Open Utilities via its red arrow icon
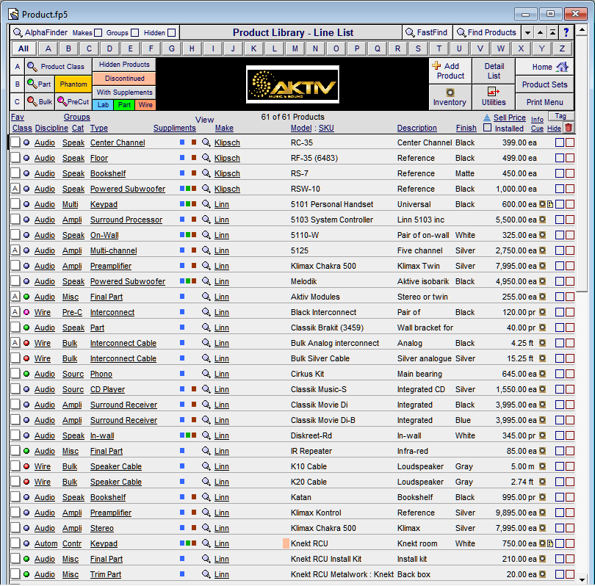The width and height of the screenshot is (595, 586). (493, 91)
